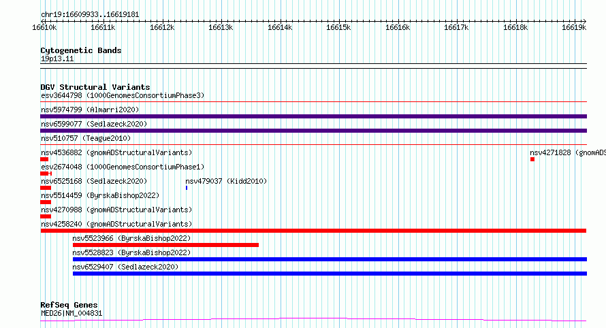606x328 pixels.
Task: Select the 16612k ruler tick label
Action: click(162, 27)
